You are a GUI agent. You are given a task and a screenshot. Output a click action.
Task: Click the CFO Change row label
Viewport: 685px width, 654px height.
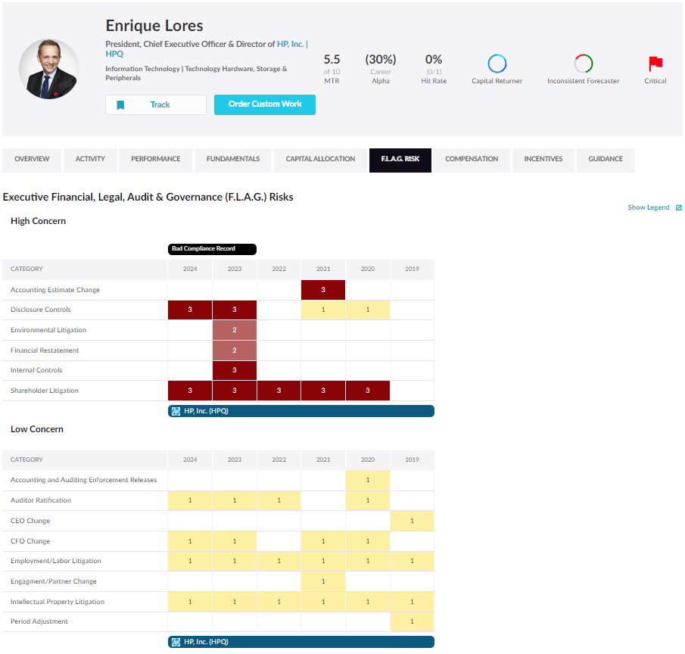pos(30,541)
